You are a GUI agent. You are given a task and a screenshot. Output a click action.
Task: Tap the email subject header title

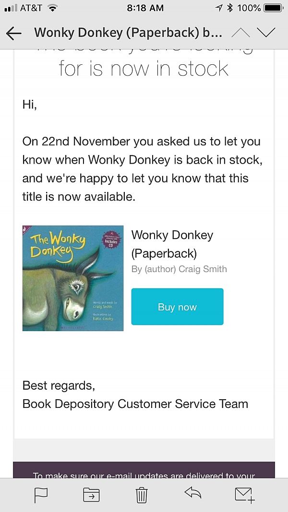[x=128, y=33]
